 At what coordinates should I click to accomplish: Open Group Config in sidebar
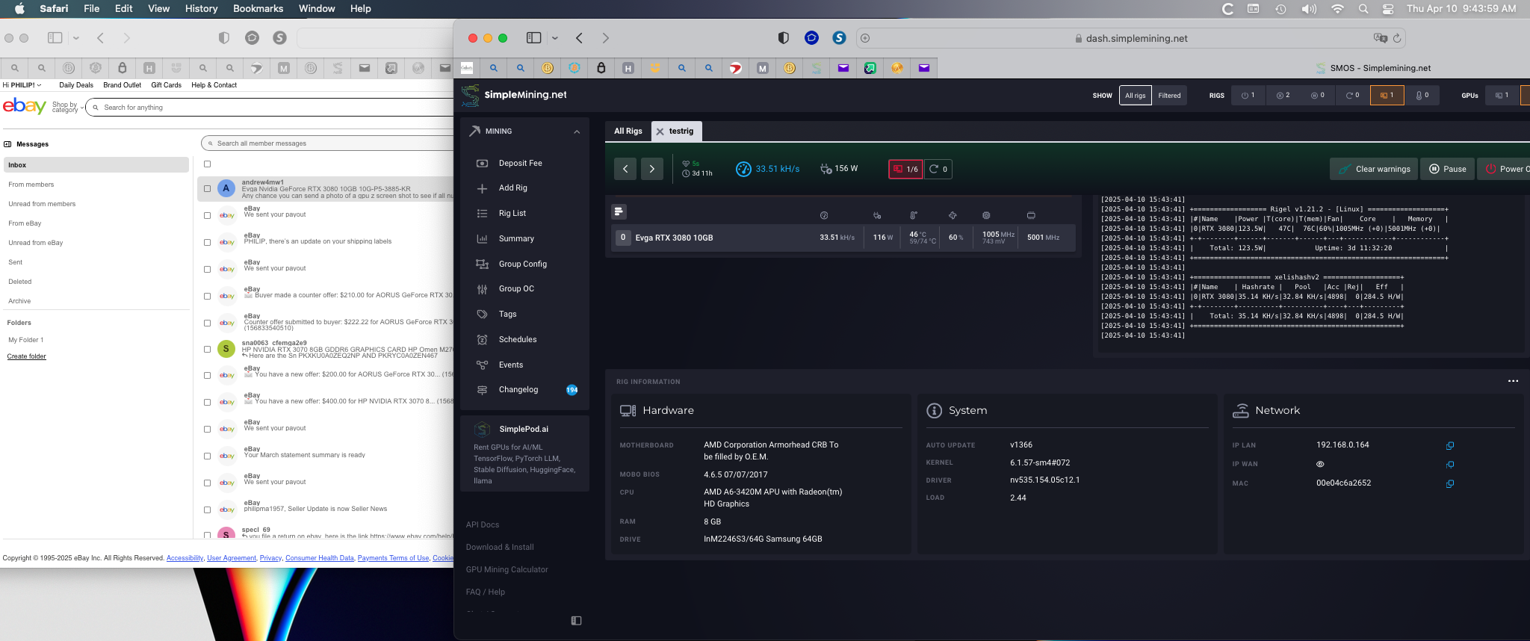click(x=522, y=264)
